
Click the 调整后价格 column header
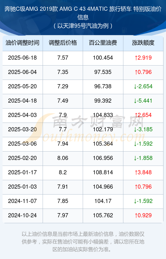pyautogui.click(x=63, y=43)
